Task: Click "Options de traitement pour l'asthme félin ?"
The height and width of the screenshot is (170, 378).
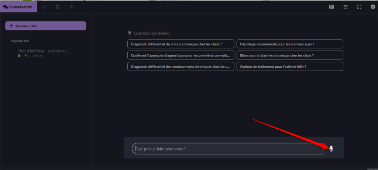Action: coord(289,67)
